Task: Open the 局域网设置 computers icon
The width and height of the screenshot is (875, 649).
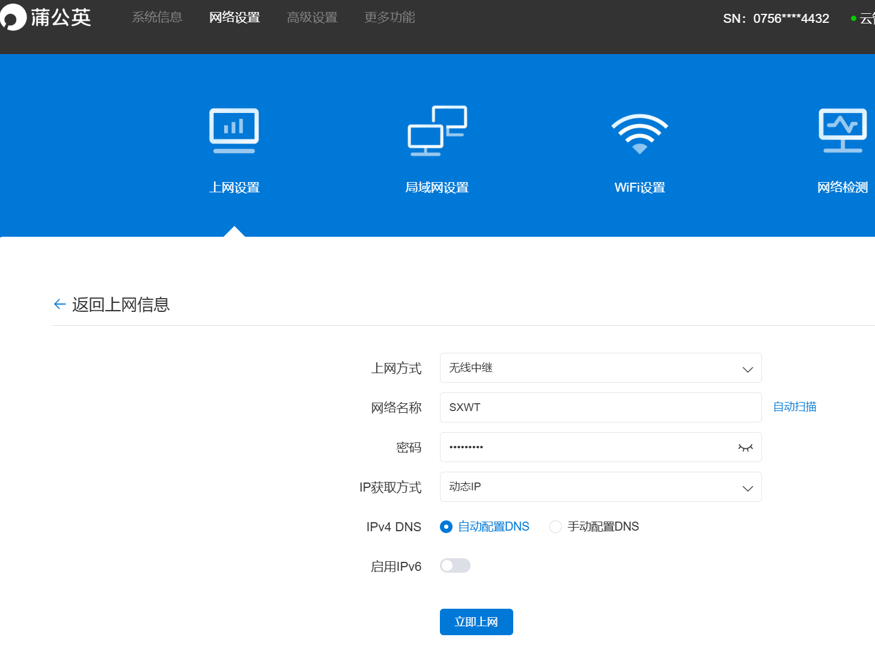Action: pyautogui.click(x=437, y=131)
